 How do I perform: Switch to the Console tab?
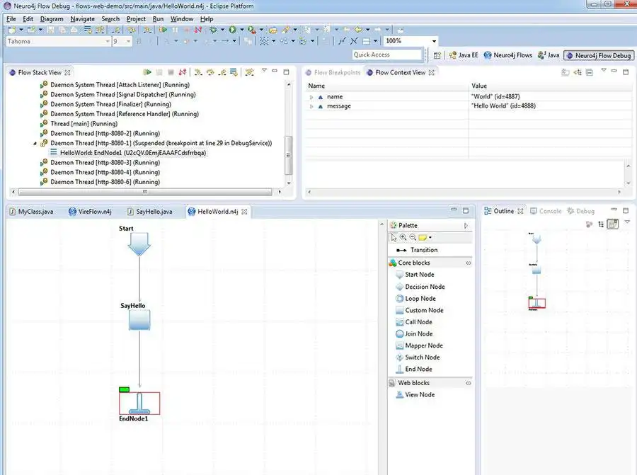click(546, 211)
